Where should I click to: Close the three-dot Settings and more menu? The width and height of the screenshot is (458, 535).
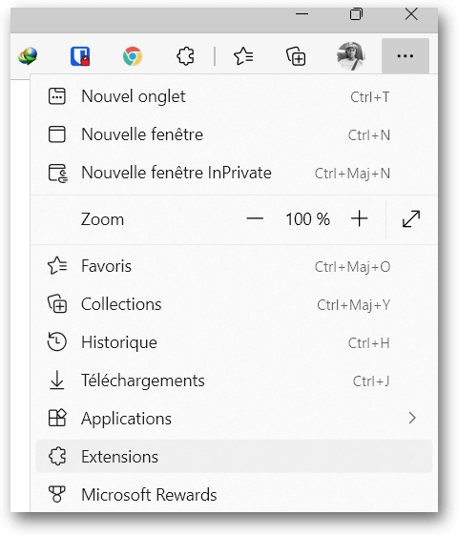click(x=406, y=56)
